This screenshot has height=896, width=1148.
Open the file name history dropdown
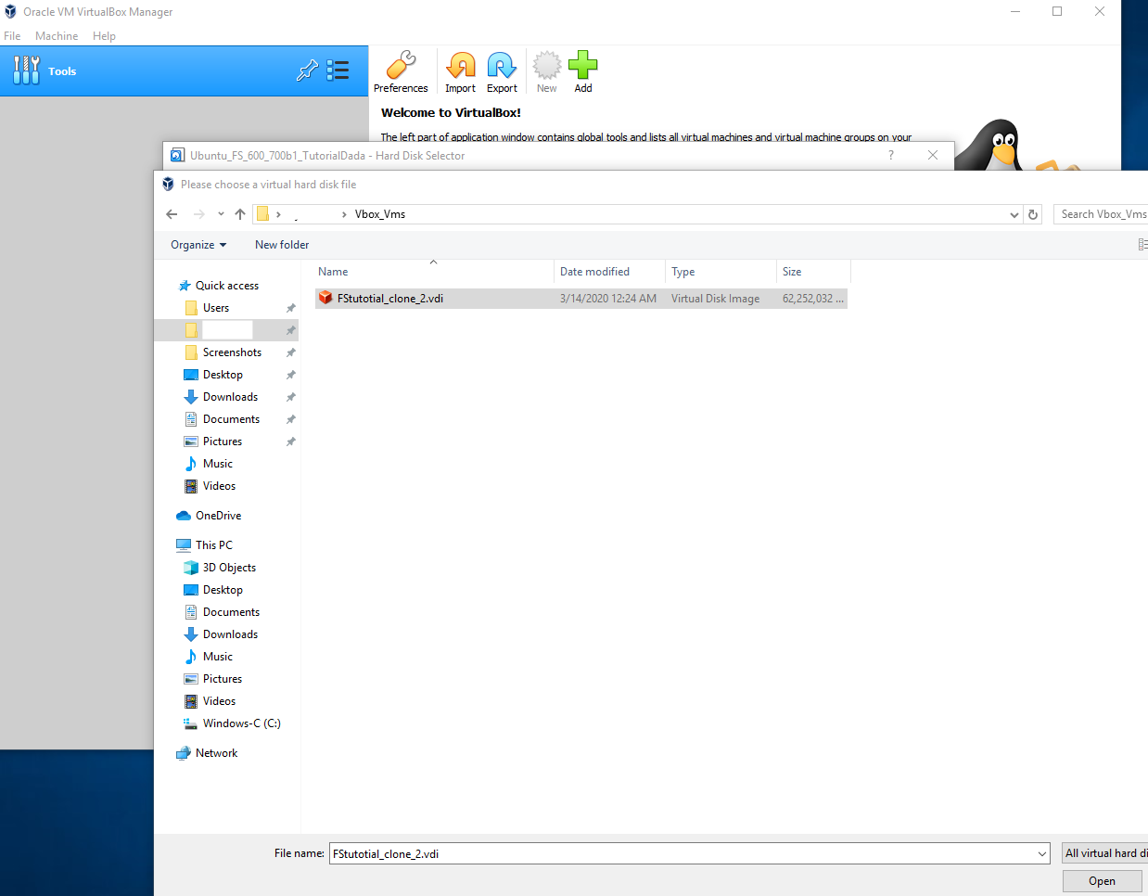coord(1042,854)
